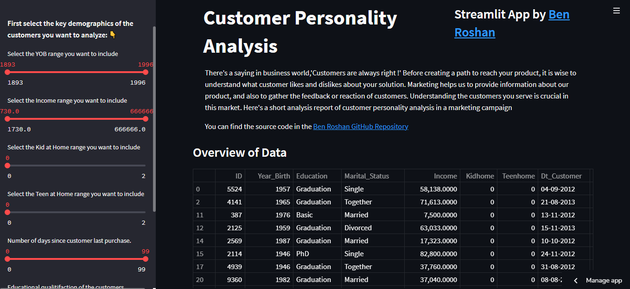The height and width of the screenshot is (289, 630).
Task: Click the Overview of Data heading
Action: (x=240, y=153)
